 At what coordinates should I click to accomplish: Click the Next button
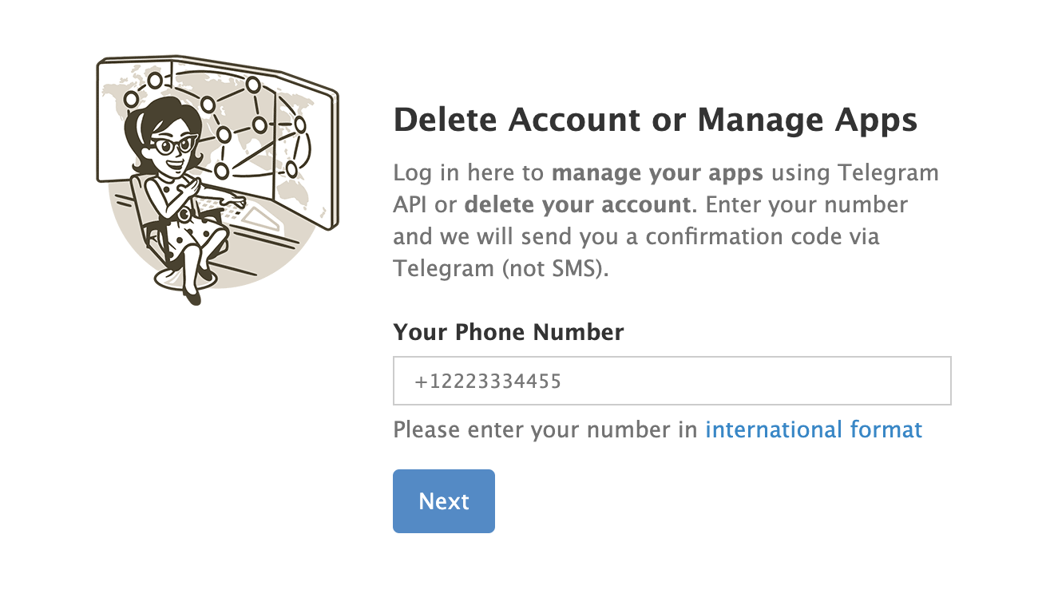click(444, 501)
